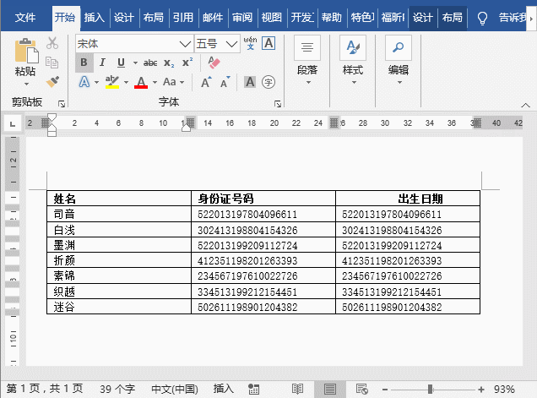Screen dimensions: 537x398
Task: Toggle Underline formatting
Action: click(x=121, y=63)
